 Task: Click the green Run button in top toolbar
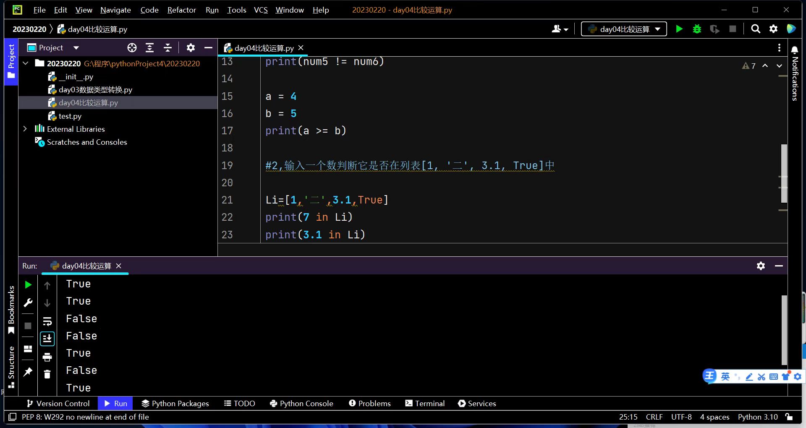pos(679,29)
